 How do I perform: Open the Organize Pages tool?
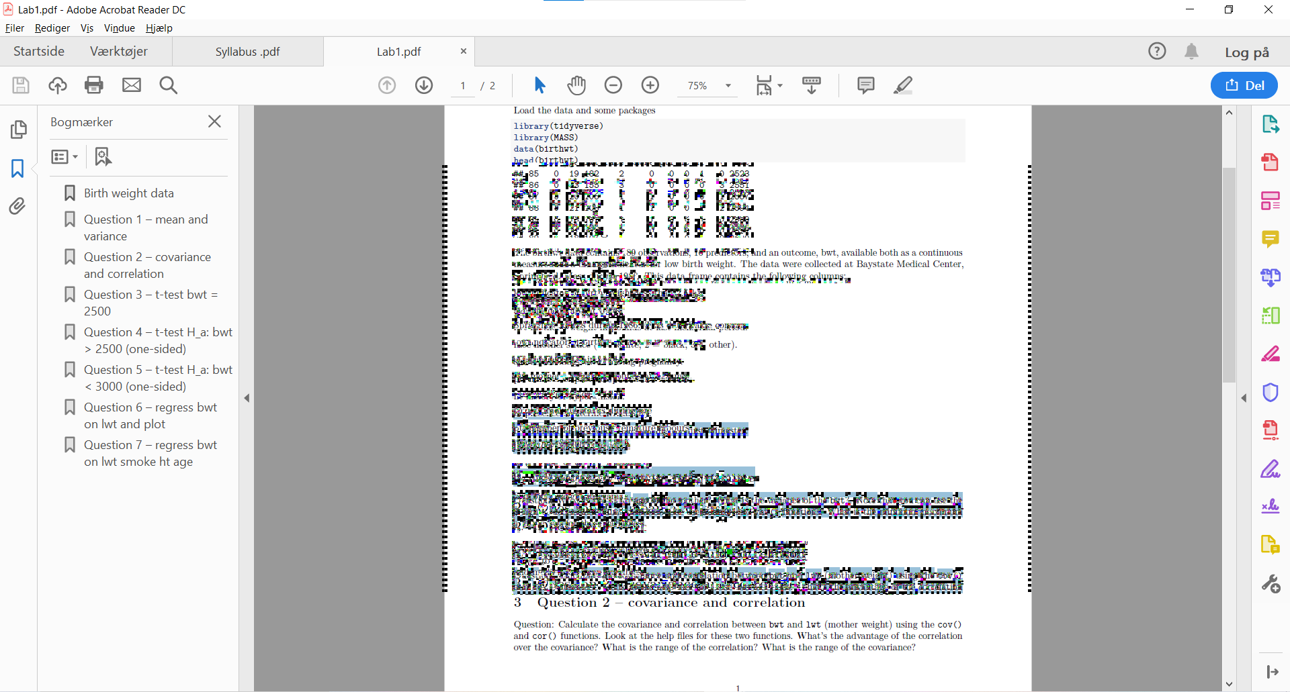click(x=1271, y=315)
